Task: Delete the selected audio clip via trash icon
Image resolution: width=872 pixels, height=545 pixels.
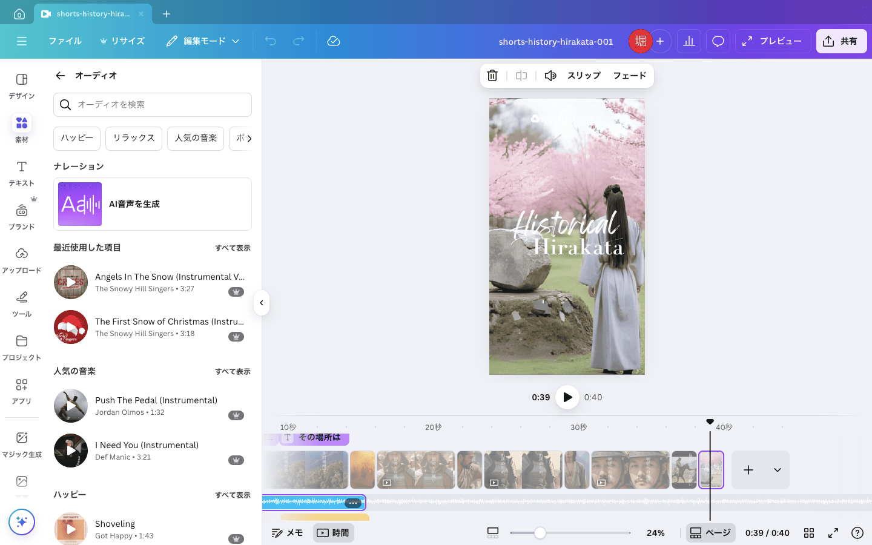Action: pos(492,75)
